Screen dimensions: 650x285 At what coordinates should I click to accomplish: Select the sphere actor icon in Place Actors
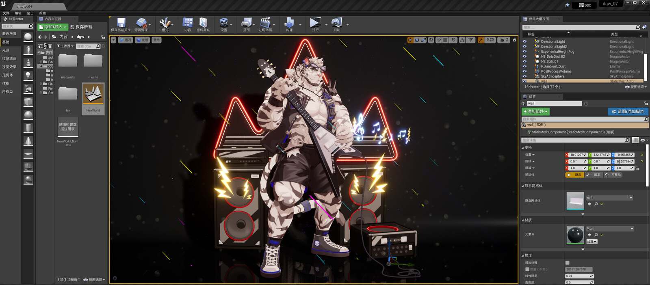[28, 37]
